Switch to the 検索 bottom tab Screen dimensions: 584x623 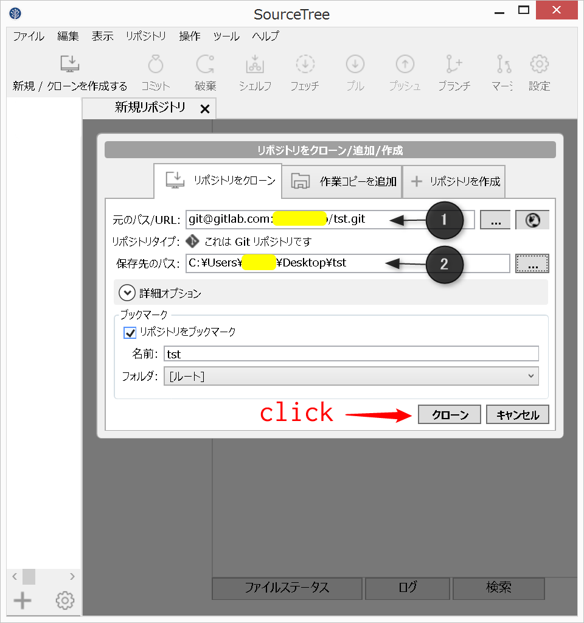pyautogui.click(x=499, y=588)
